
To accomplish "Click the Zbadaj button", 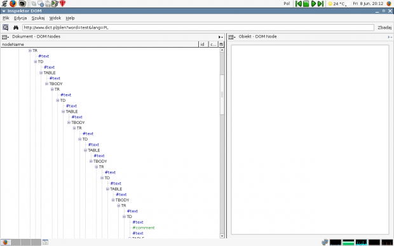I will tap(384, 27).
